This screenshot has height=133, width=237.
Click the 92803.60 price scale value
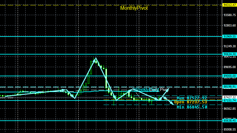tap(230, 25)
